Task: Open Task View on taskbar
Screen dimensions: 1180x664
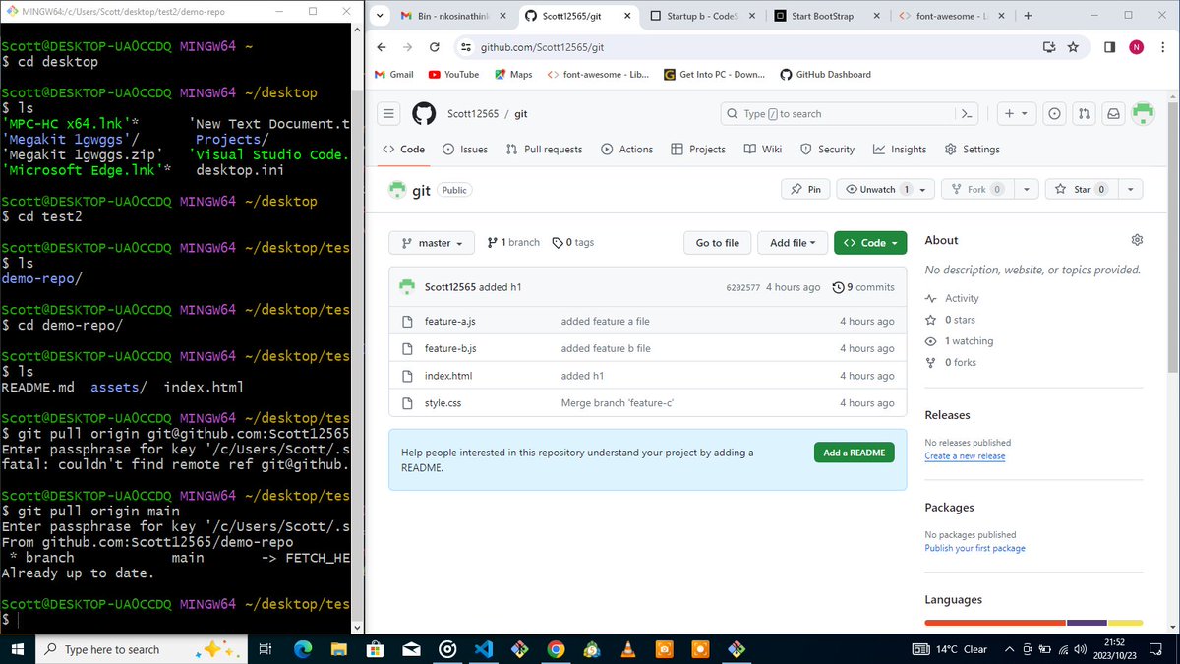Action: [x=265, y=649]
